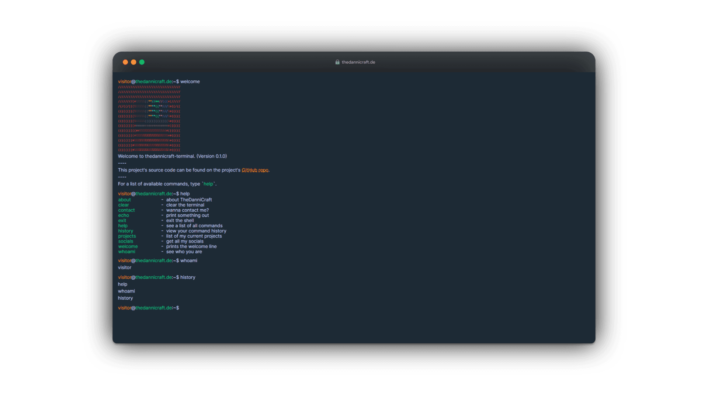Click the orange close dot in title bar

(x=125, y=62)
